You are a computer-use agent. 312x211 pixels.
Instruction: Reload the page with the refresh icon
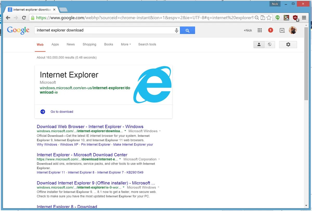click(x=24, y=18)
